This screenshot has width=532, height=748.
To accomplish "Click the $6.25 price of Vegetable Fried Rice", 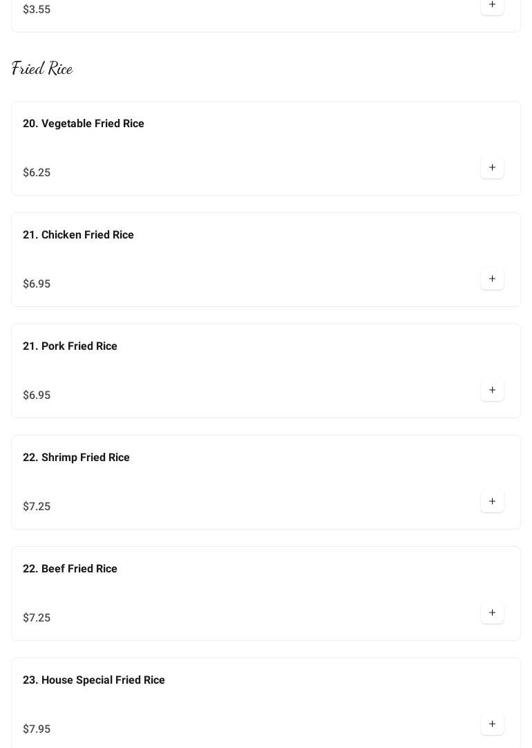I will (x=37, y=173).
